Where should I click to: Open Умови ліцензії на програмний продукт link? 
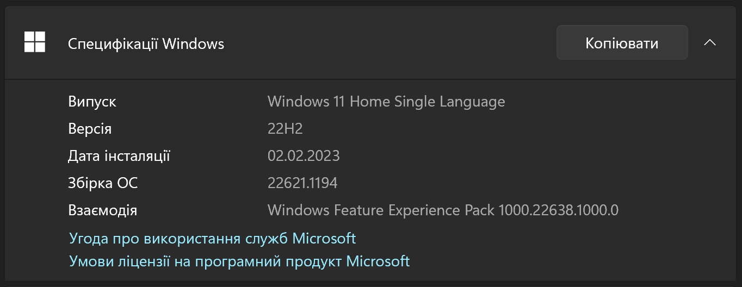[239, 261]
